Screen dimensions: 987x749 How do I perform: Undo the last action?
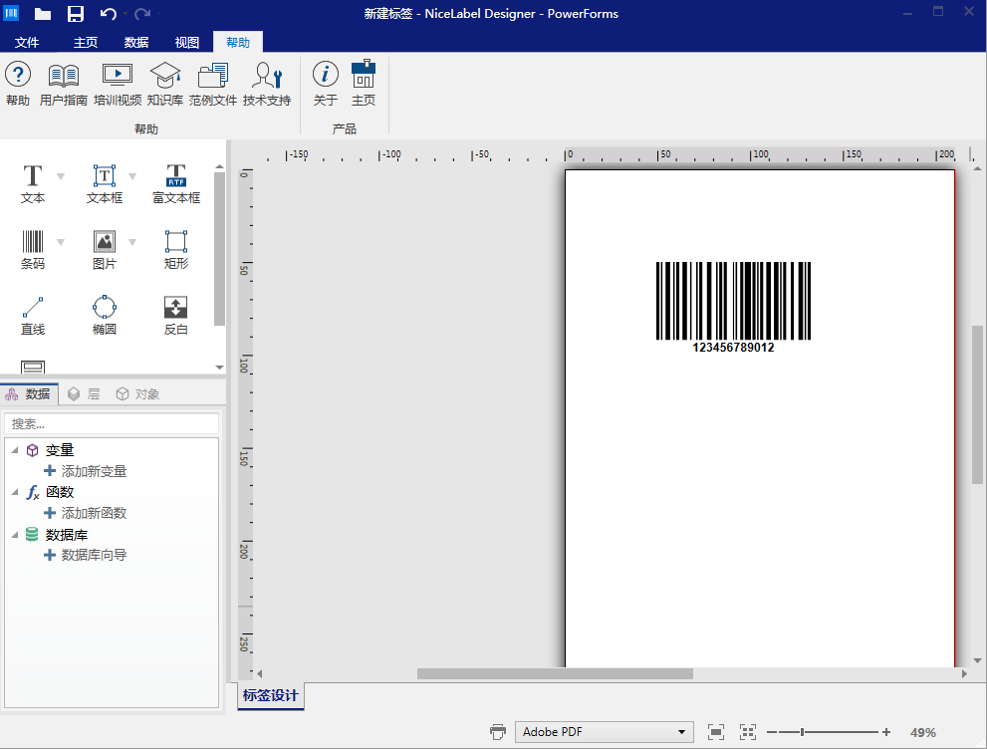pyautogui.click(x=109, y=13)
